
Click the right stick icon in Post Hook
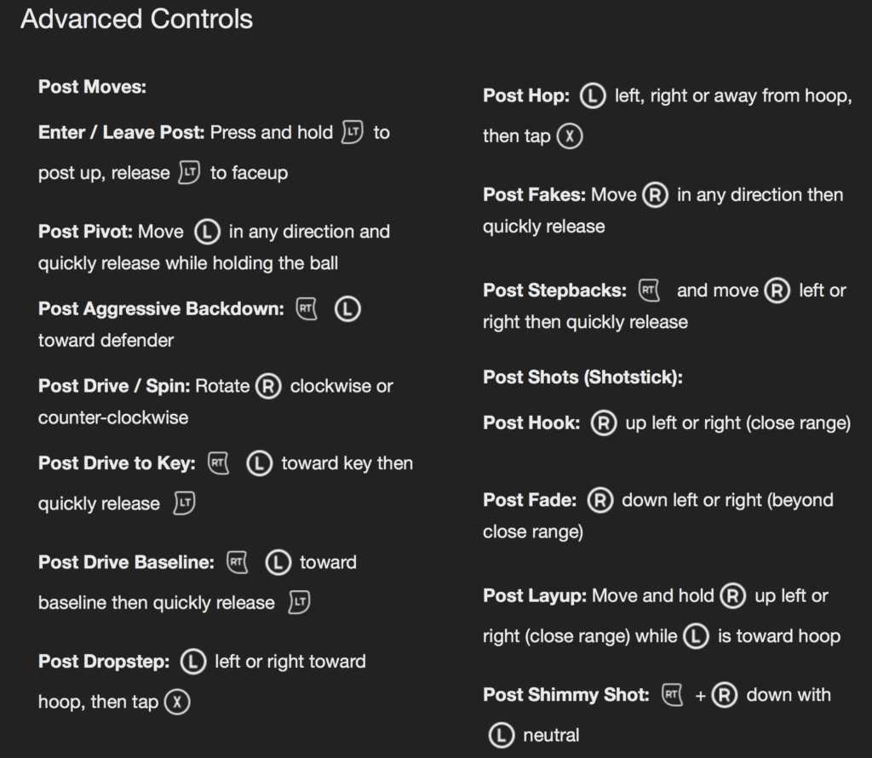604,423
